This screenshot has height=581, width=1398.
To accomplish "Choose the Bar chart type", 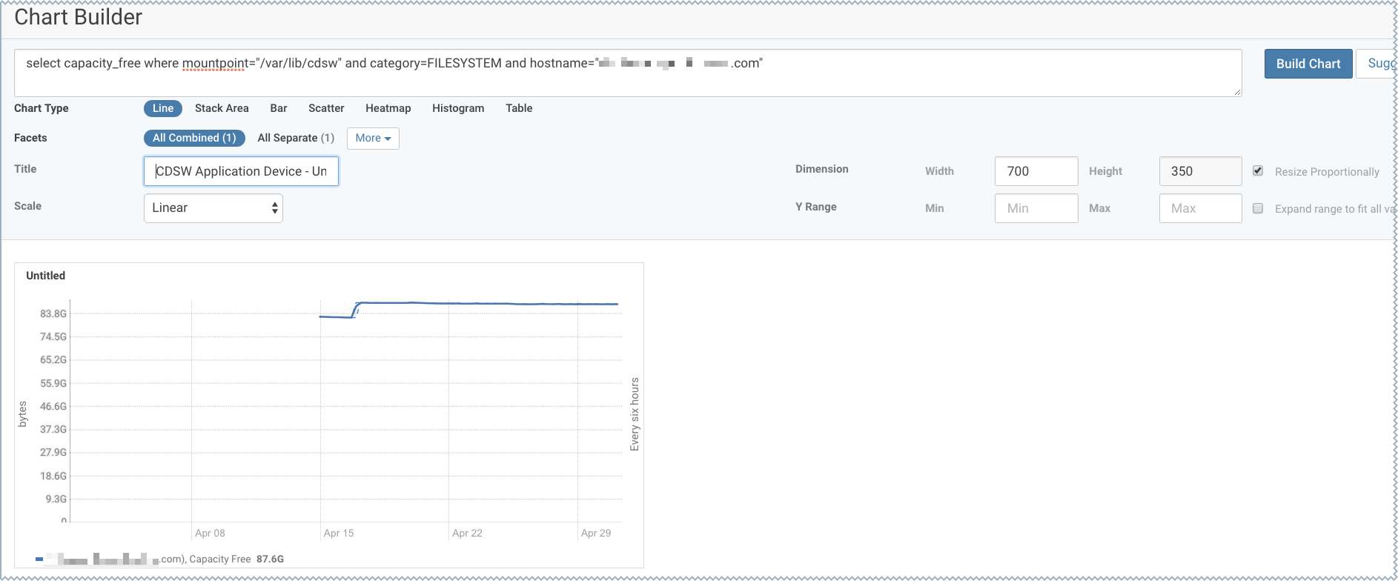I will point(278,108).
